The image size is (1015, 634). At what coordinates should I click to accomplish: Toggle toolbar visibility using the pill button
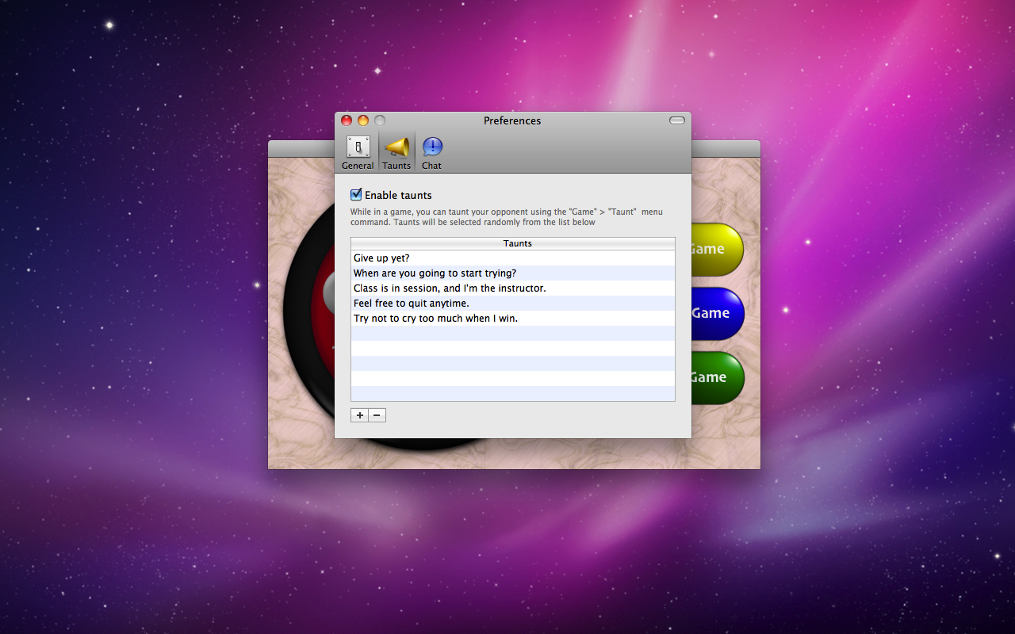tap(676, 120)
